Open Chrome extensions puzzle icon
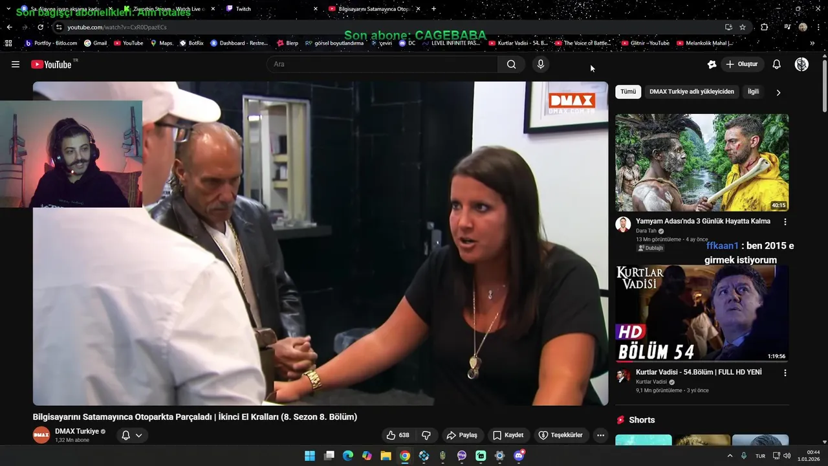 coord(765,27)
